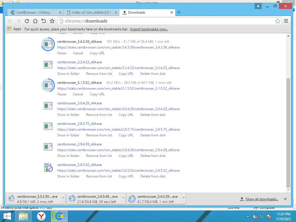Click the Action Center flag icon
This screenshot has height=222, width=296.
269,217
